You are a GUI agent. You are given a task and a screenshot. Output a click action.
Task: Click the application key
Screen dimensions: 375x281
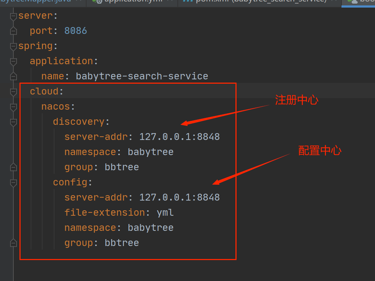61,61
